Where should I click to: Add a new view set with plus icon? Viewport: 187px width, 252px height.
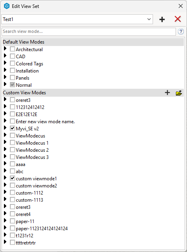pyautogui.click(x=162, y=19)
